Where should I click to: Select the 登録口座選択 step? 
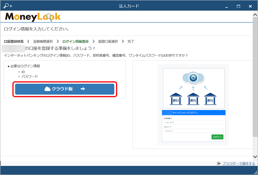click(x=108, y=41)
